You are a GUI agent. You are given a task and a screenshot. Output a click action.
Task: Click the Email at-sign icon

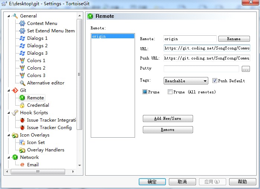(22, 165)
